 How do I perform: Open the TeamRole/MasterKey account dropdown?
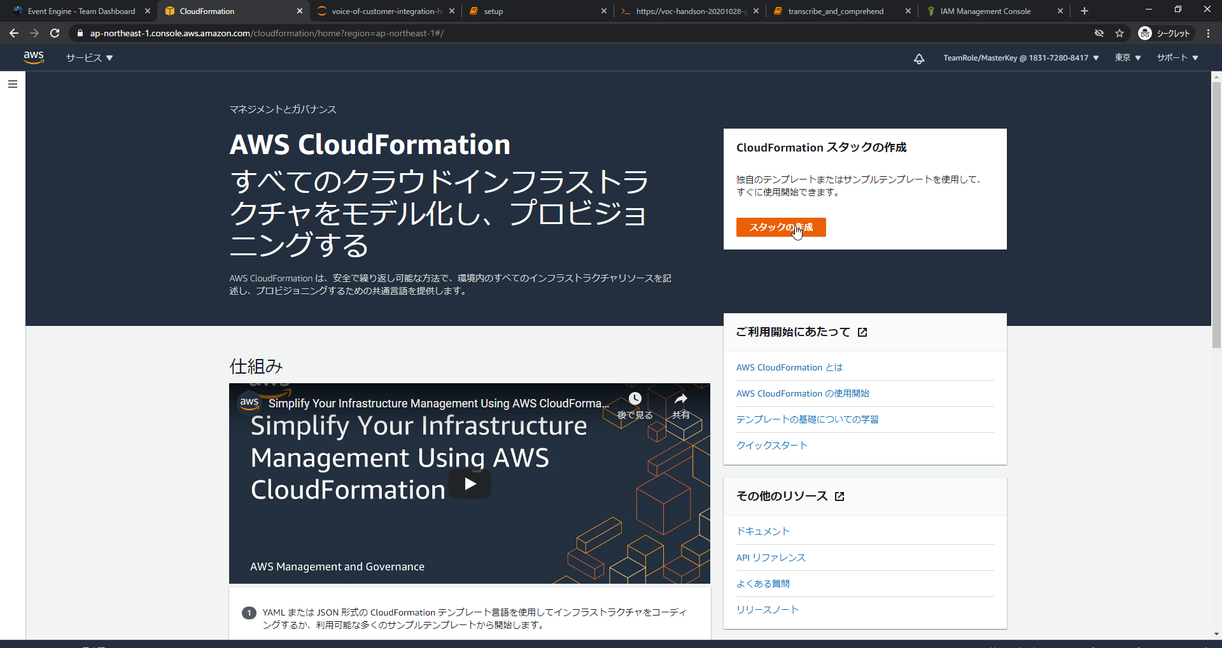coord(1021,58)
